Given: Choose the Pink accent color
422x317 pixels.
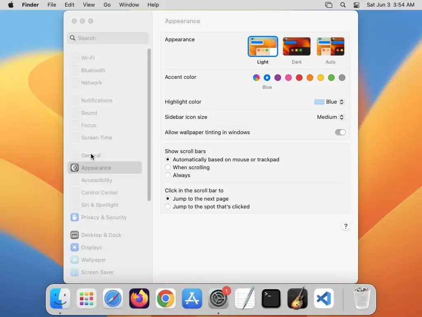Looking at the screenshot, I should pyautogui.click(x=288, y=78).
